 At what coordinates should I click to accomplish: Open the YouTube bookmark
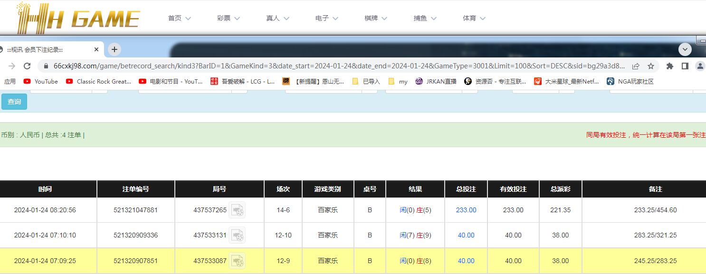[x=41, y=81]
